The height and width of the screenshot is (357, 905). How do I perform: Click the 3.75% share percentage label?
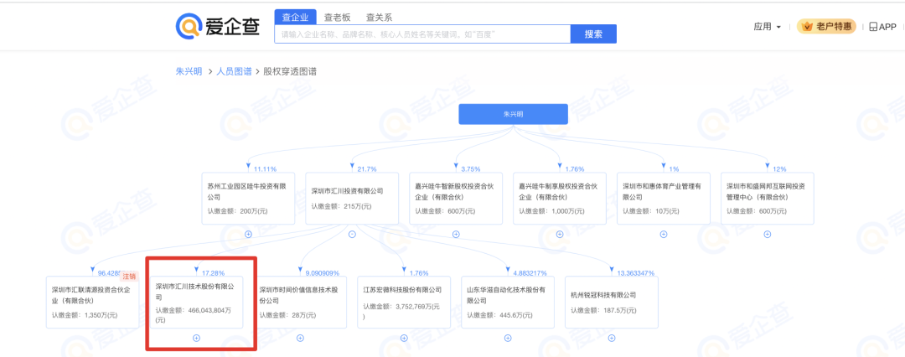click(470, 169)
